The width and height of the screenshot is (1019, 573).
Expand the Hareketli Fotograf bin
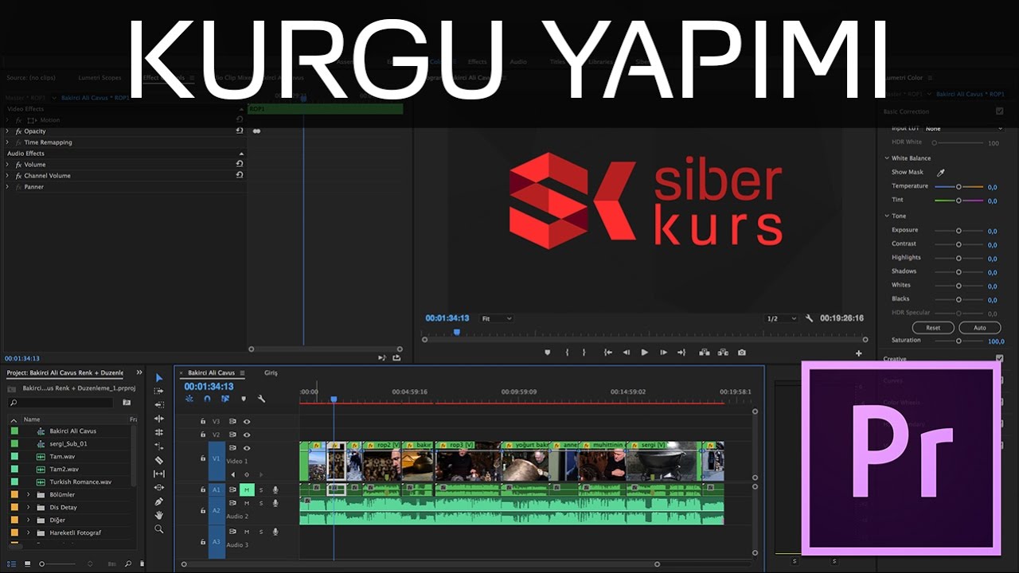click(x=29, y=532)
